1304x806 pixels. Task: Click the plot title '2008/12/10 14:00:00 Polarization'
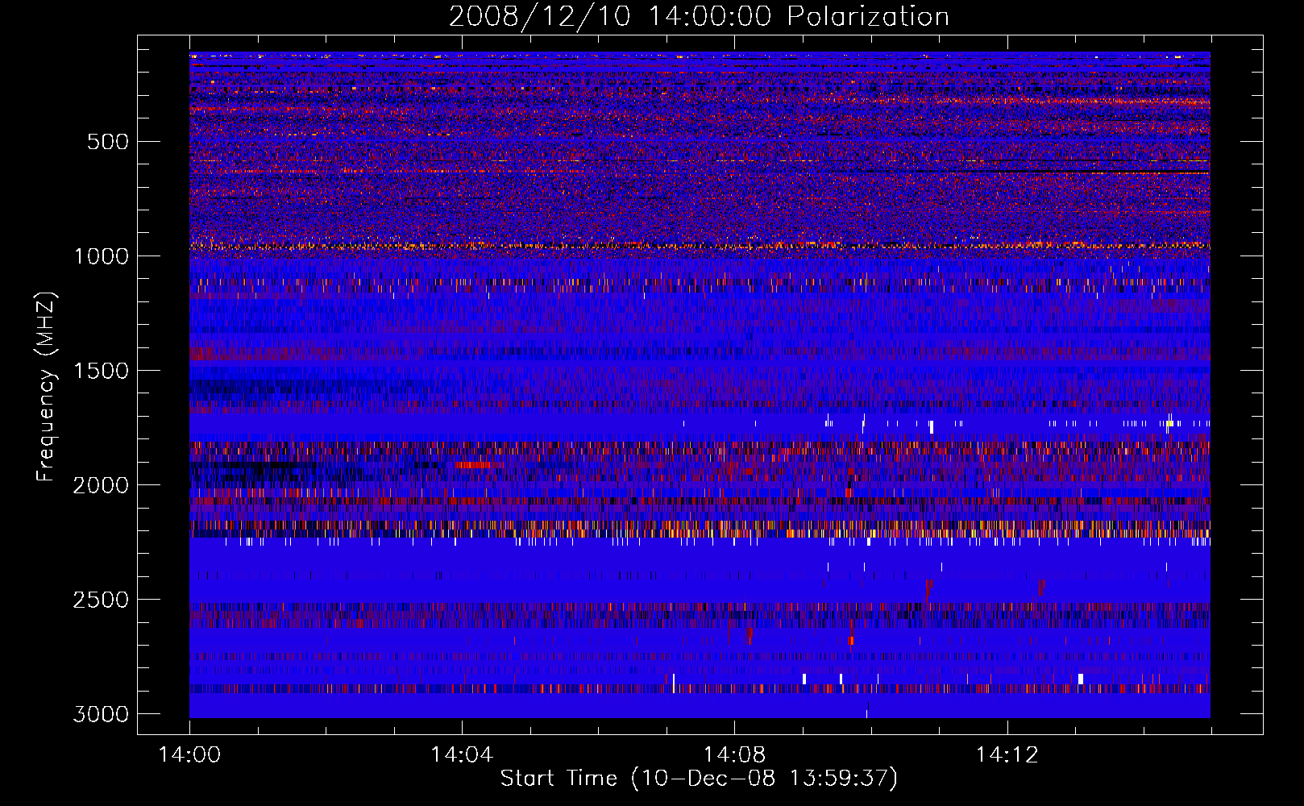699,16
